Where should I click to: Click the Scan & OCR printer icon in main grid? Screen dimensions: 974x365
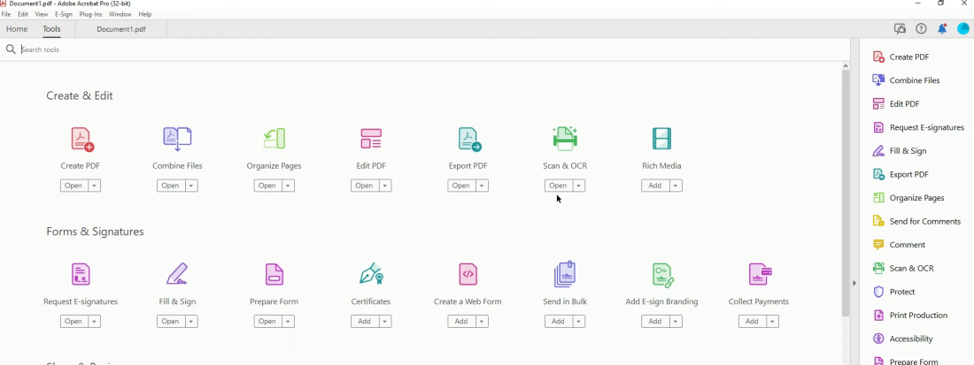coord(565,138)
